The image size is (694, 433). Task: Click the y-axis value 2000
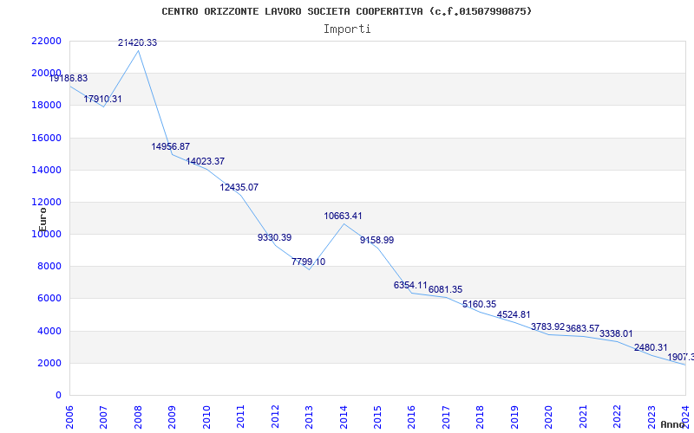[49, 363]
